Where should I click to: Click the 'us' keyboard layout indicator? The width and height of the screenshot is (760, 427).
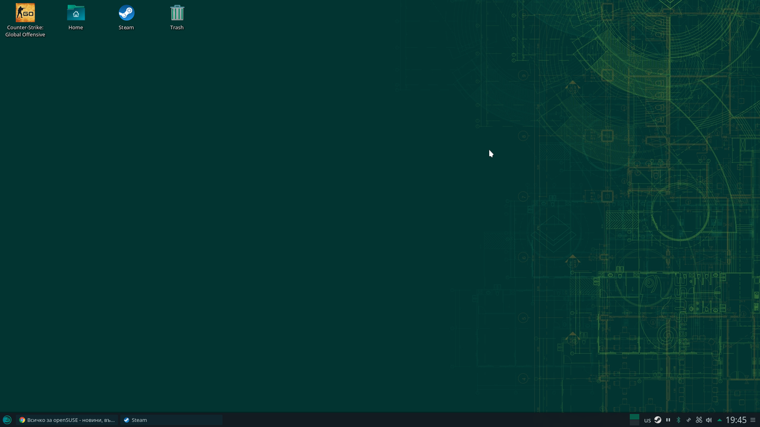click(647, 420)
